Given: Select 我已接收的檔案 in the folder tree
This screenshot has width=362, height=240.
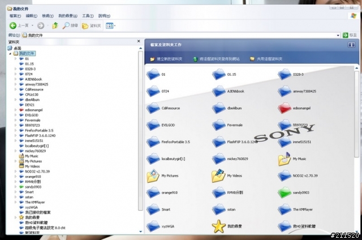Looking at the screenshot, I should [x=38, y=212].
